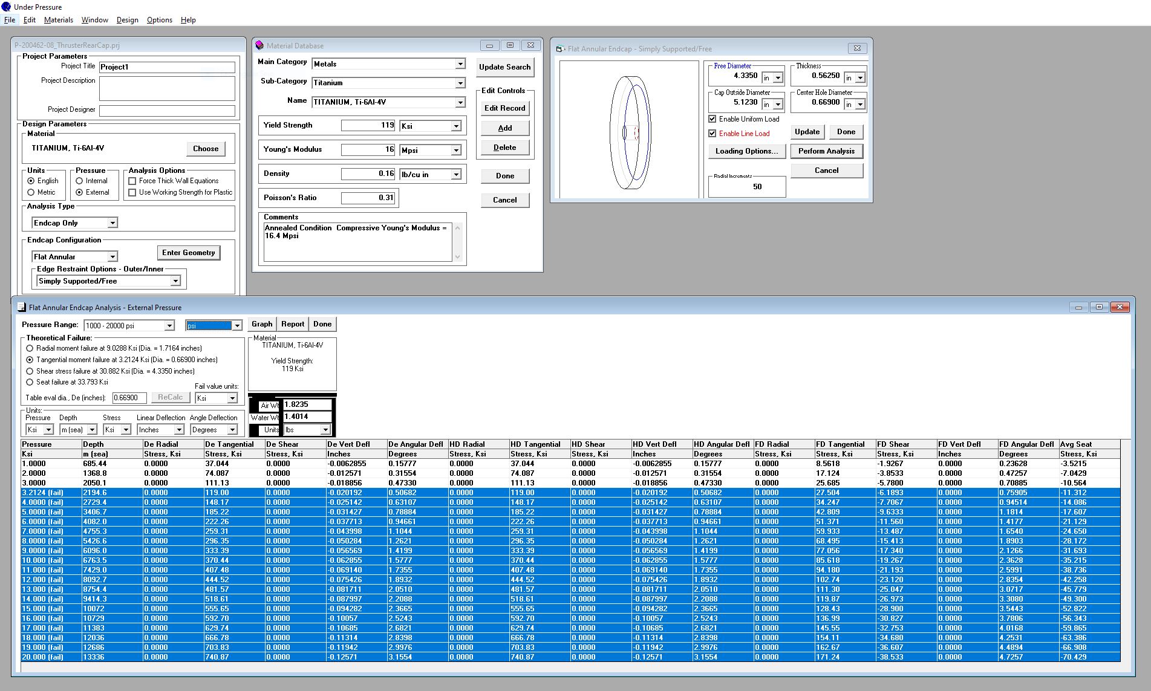Open the Window menu
This screenshot has width=1151, height=691.
[95, 20]
